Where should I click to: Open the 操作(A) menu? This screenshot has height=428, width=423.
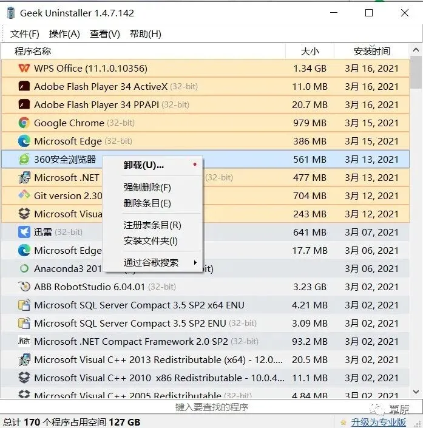click(x=64, y=34)
